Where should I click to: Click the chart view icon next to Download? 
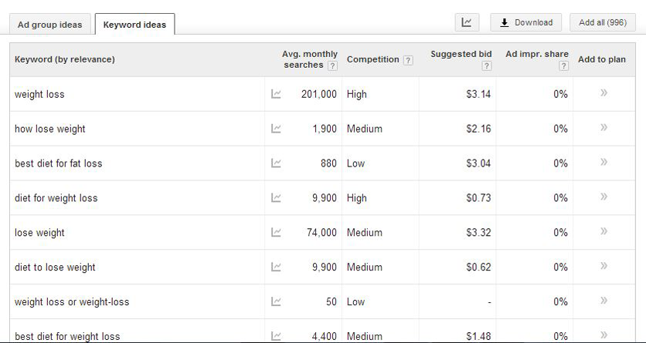pos(466,22)
